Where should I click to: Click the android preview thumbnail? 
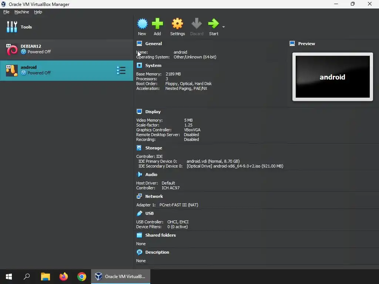point(333,77)
